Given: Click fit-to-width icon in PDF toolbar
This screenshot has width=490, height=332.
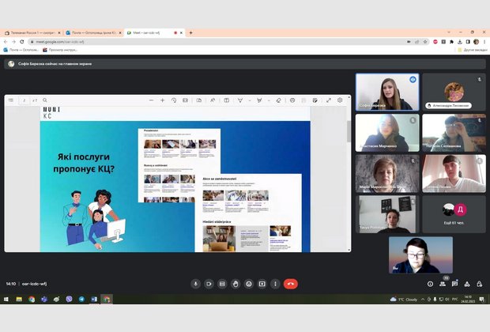Looking at the screenshot, I should coord(185,100).
